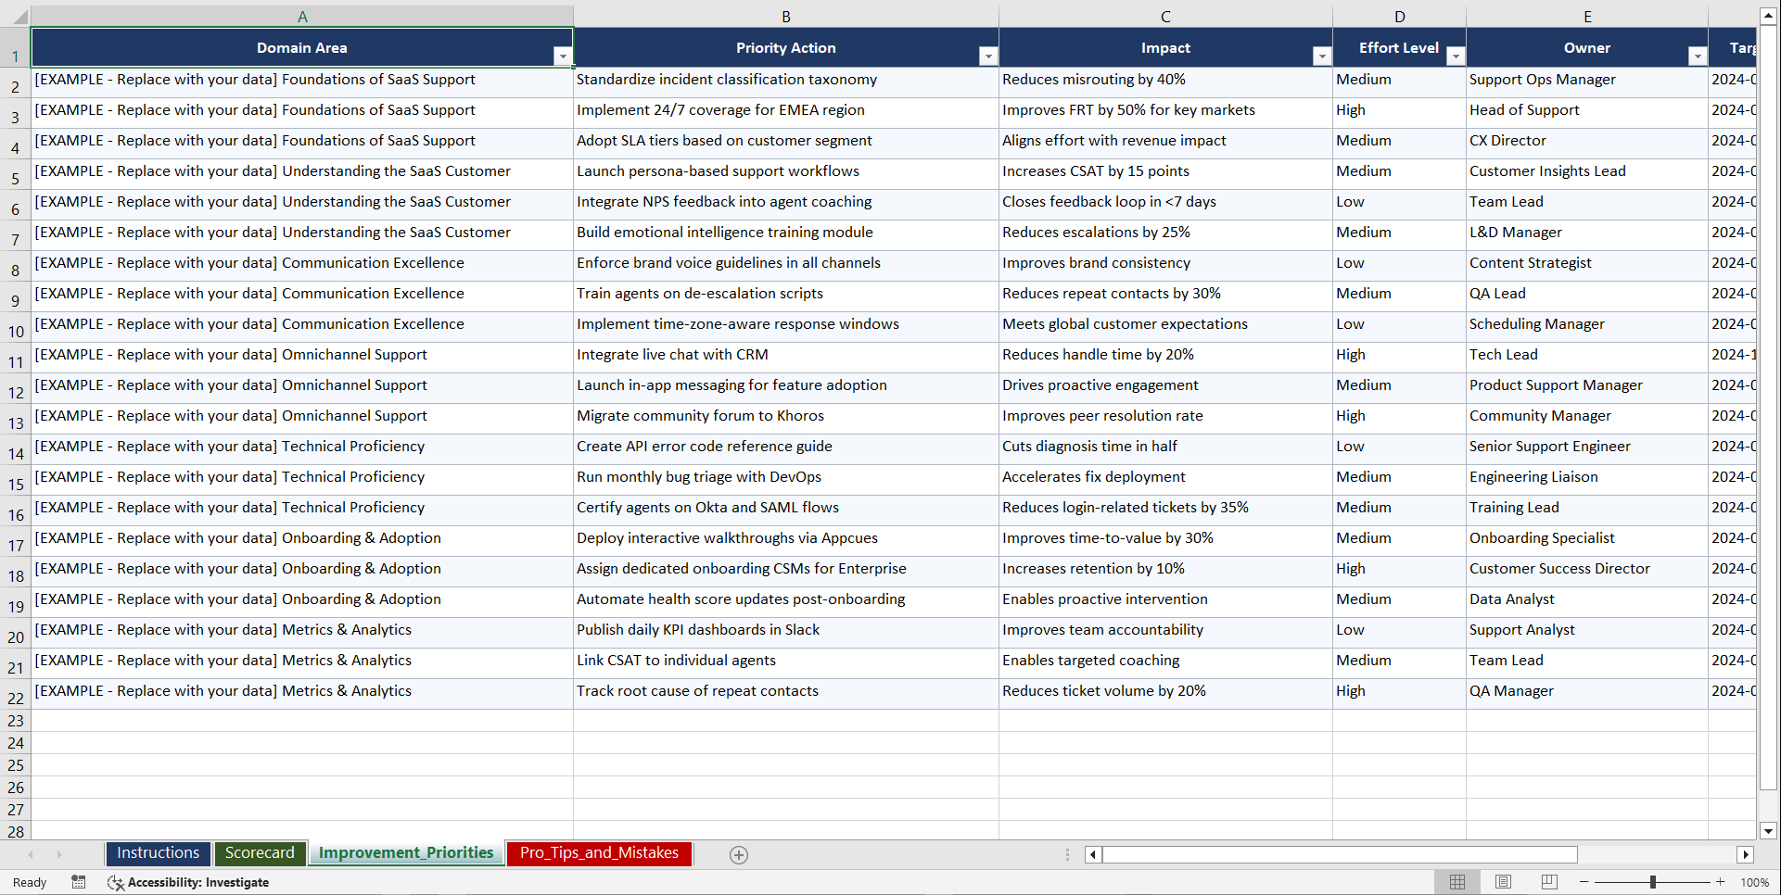This screenshot has height=895, width=1781.
Task: Switch to Normal view in the status bar
Action: [1457, 882]
